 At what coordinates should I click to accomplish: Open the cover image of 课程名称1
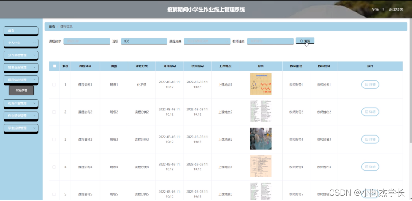[261, 84]
